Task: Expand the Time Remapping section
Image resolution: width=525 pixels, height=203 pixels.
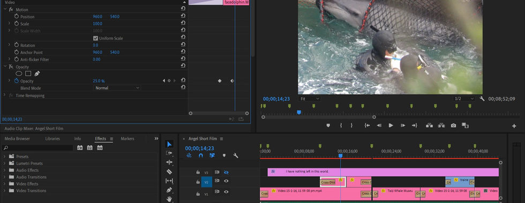Action: [5, 95]
